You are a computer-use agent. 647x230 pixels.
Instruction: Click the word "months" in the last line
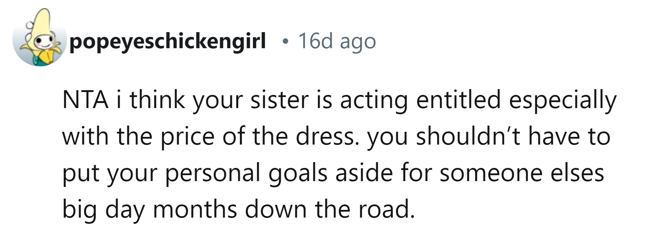tap(194, 209)
